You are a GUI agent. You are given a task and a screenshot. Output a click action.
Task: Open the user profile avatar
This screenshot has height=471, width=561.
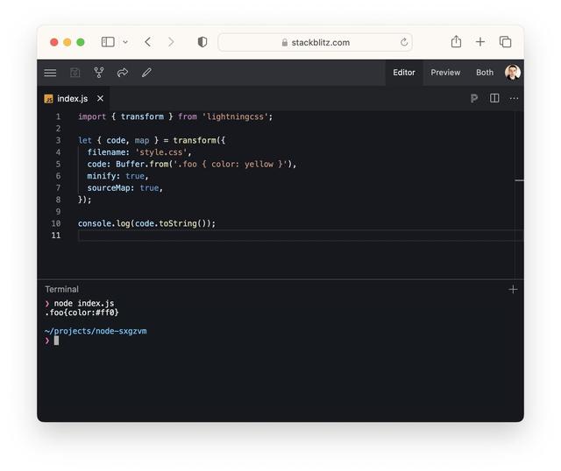[512, 73]
